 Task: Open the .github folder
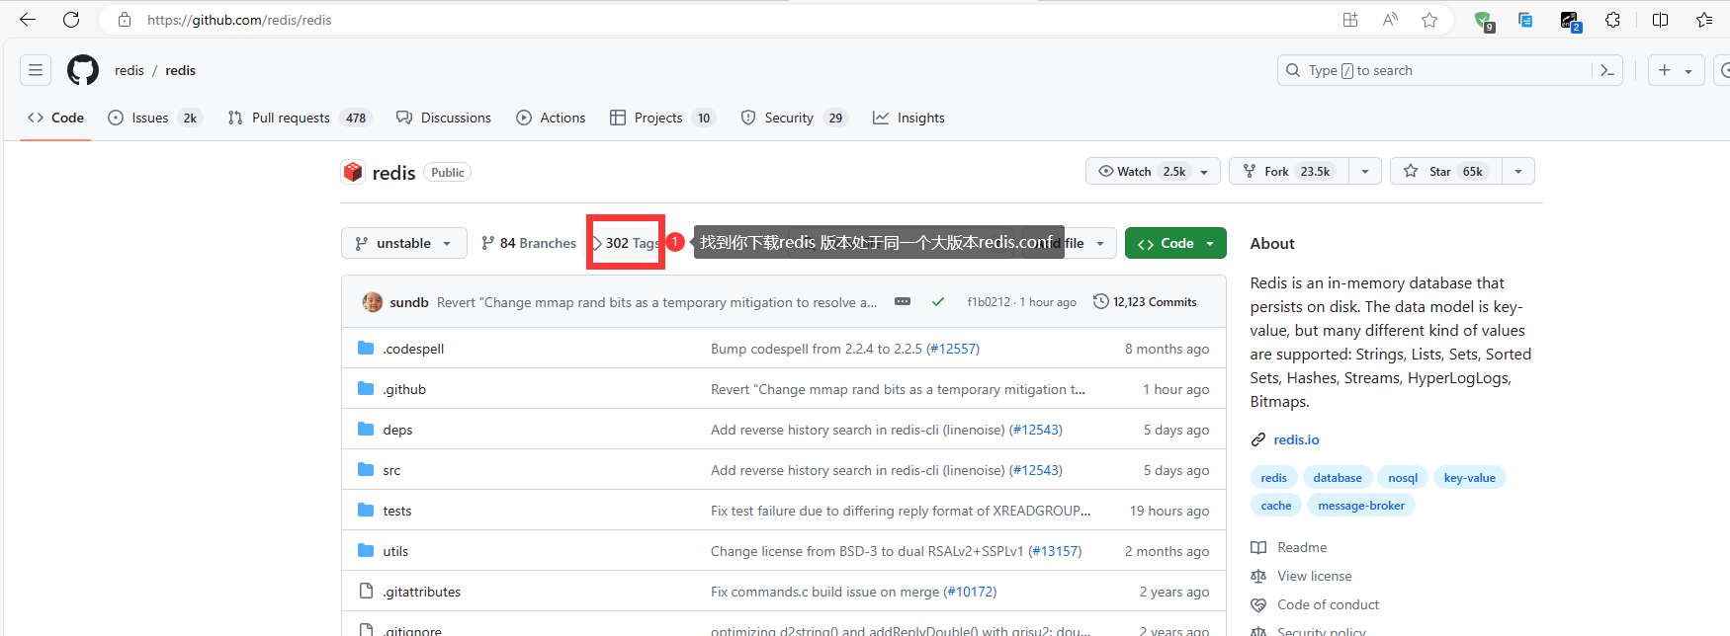tap(404, 389)
